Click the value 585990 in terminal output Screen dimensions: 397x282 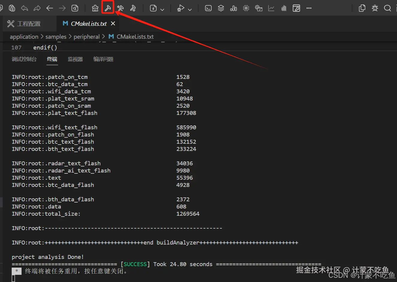(x=186, y=127)
